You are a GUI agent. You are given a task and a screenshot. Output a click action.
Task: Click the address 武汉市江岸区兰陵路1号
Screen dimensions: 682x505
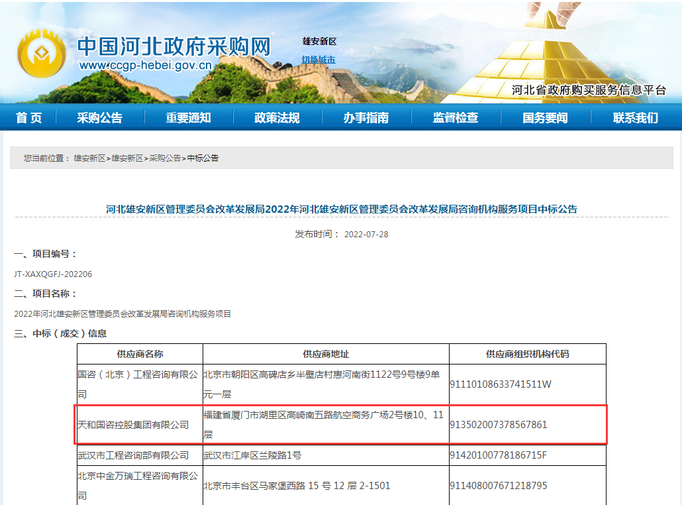252,455
